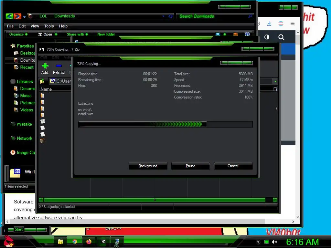Click the 7-Zip taskbar icon
Image resolution: width=331 pixels, height=248 pixels.
point(103,242)
